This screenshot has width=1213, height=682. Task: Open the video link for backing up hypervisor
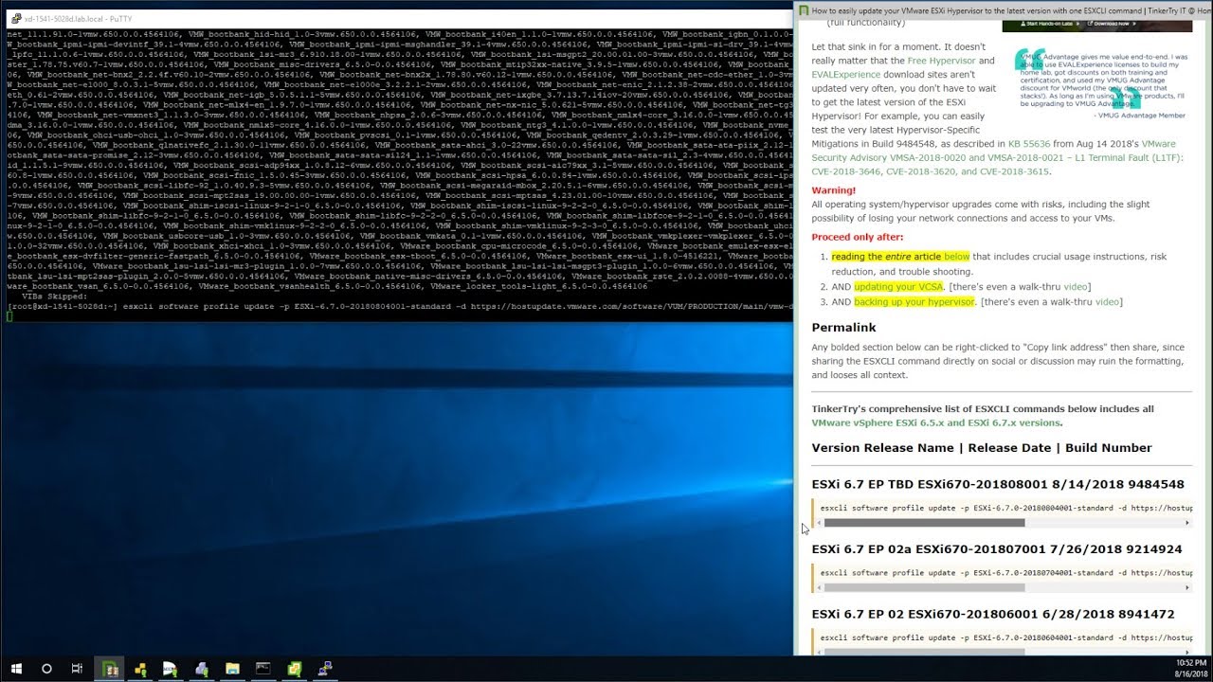[1107, 302]
